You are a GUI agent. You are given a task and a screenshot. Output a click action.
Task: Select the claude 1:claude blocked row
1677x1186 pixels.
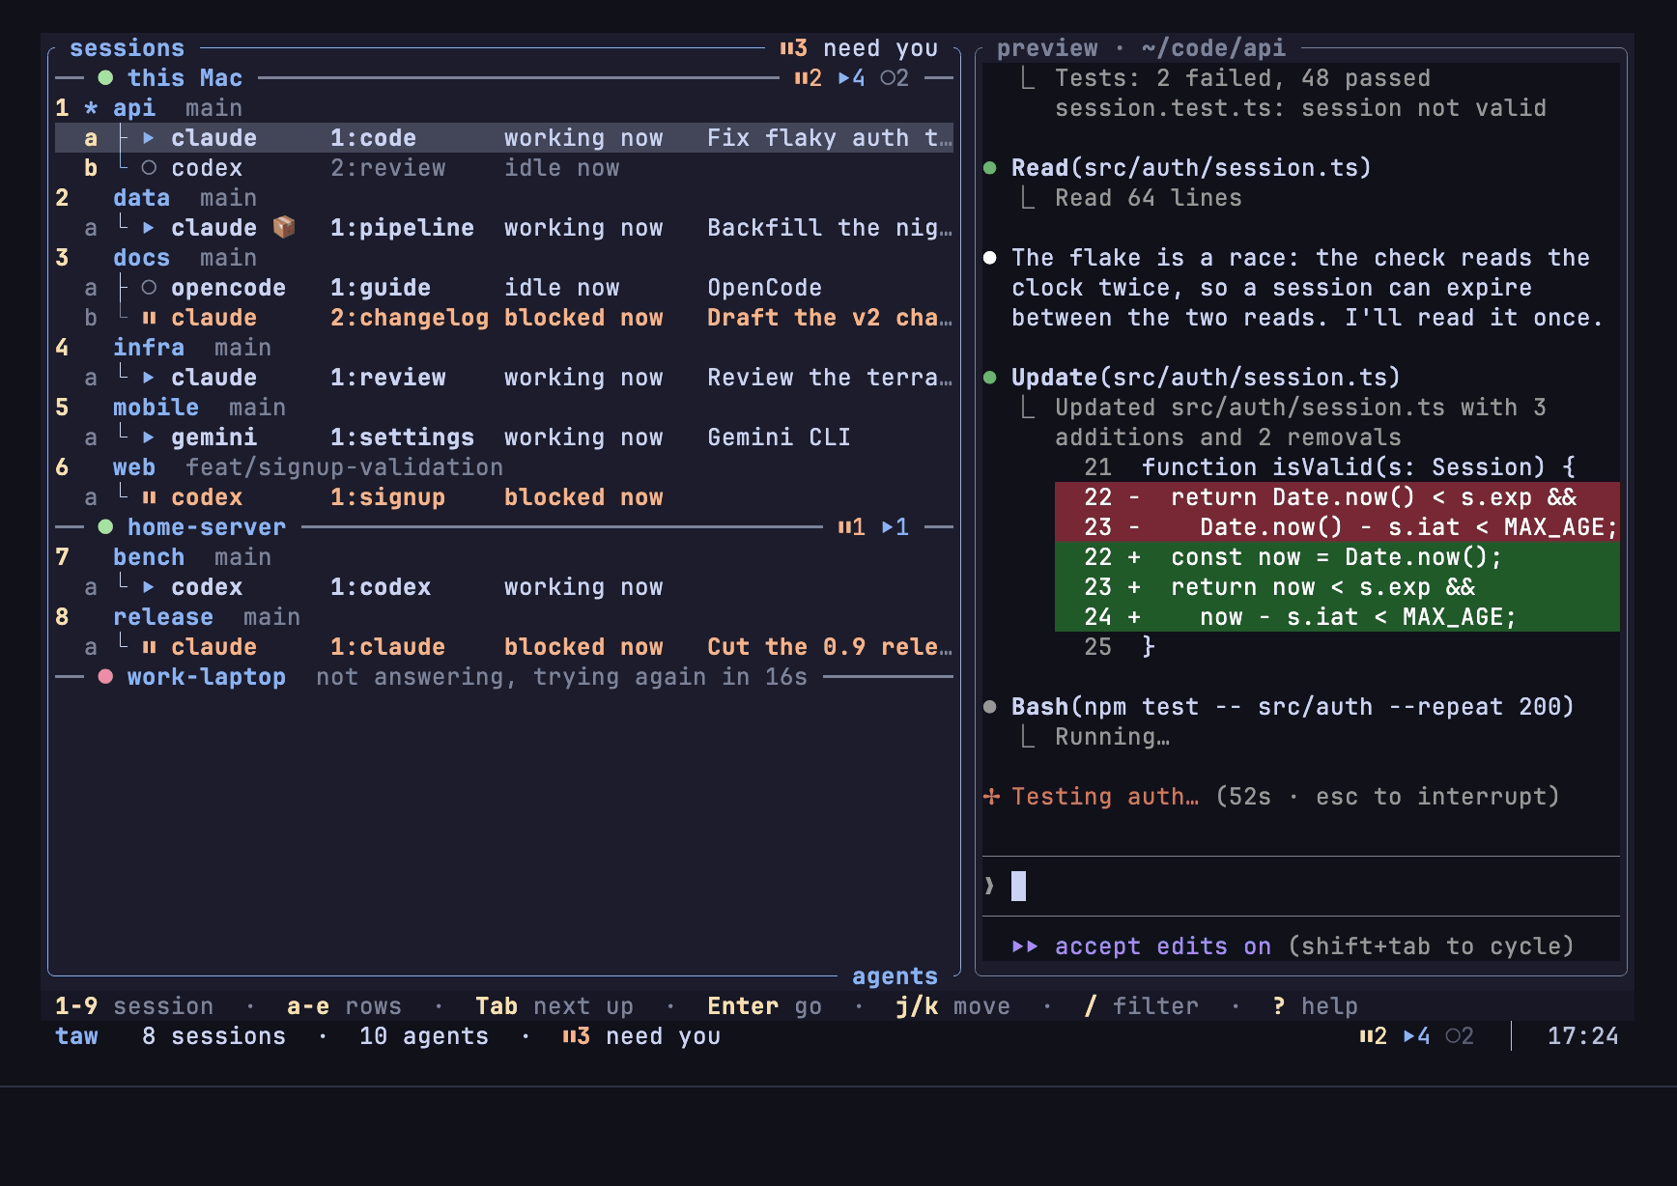504,647
